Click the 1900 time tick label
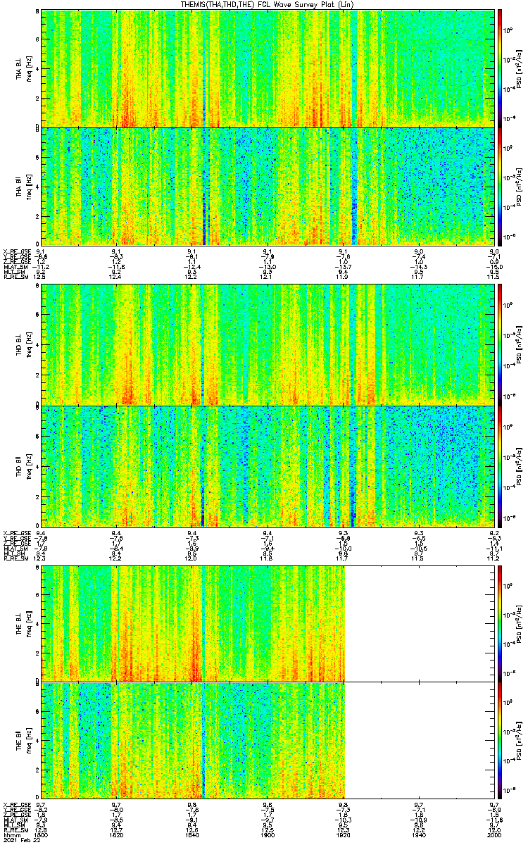Viewport: 528px width, 845px height. point(268,836)
